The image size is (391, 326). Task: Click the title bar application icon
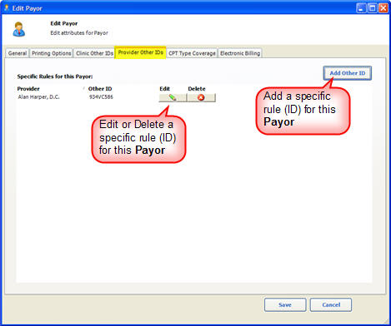6,8
